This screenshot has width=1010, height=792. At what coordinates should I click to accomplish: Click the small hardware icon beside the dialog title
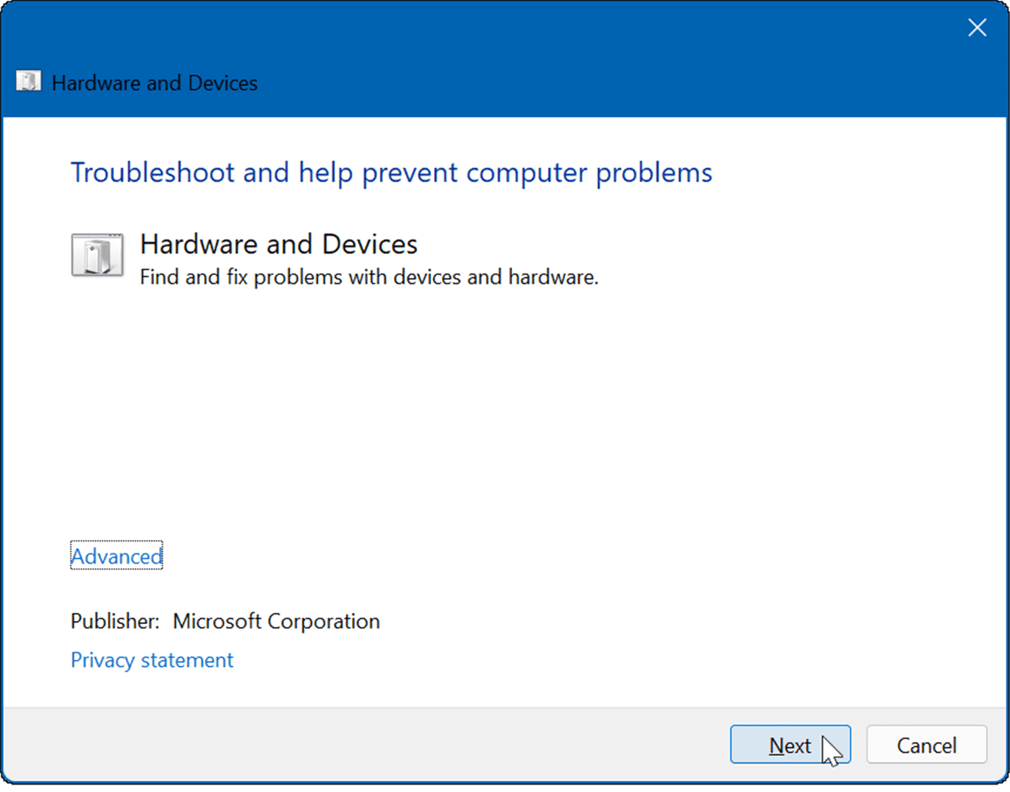pos(29,81)
